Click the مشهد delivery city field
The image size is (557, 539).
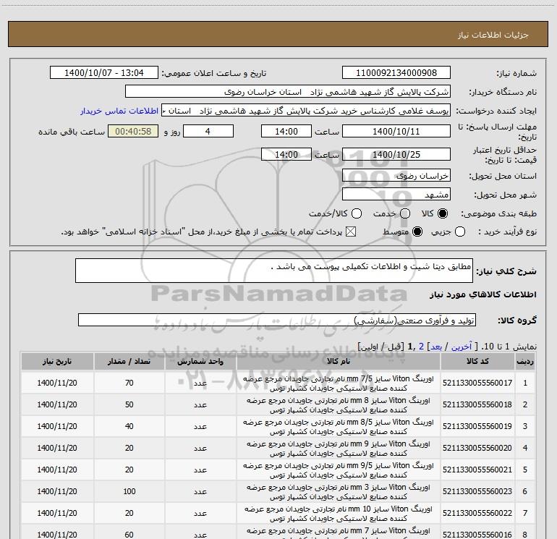pos(396,195)
